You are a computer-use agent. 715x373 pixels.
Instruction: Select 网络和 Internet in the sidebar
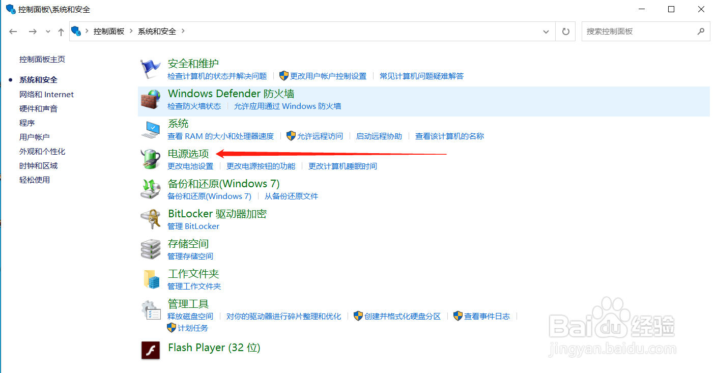tap(46, 95)
